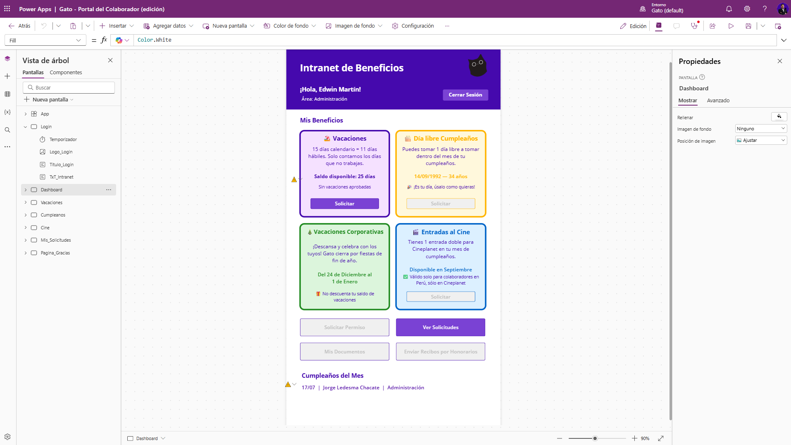Expand the Cine screen node
791x445 pixels.
26,228
